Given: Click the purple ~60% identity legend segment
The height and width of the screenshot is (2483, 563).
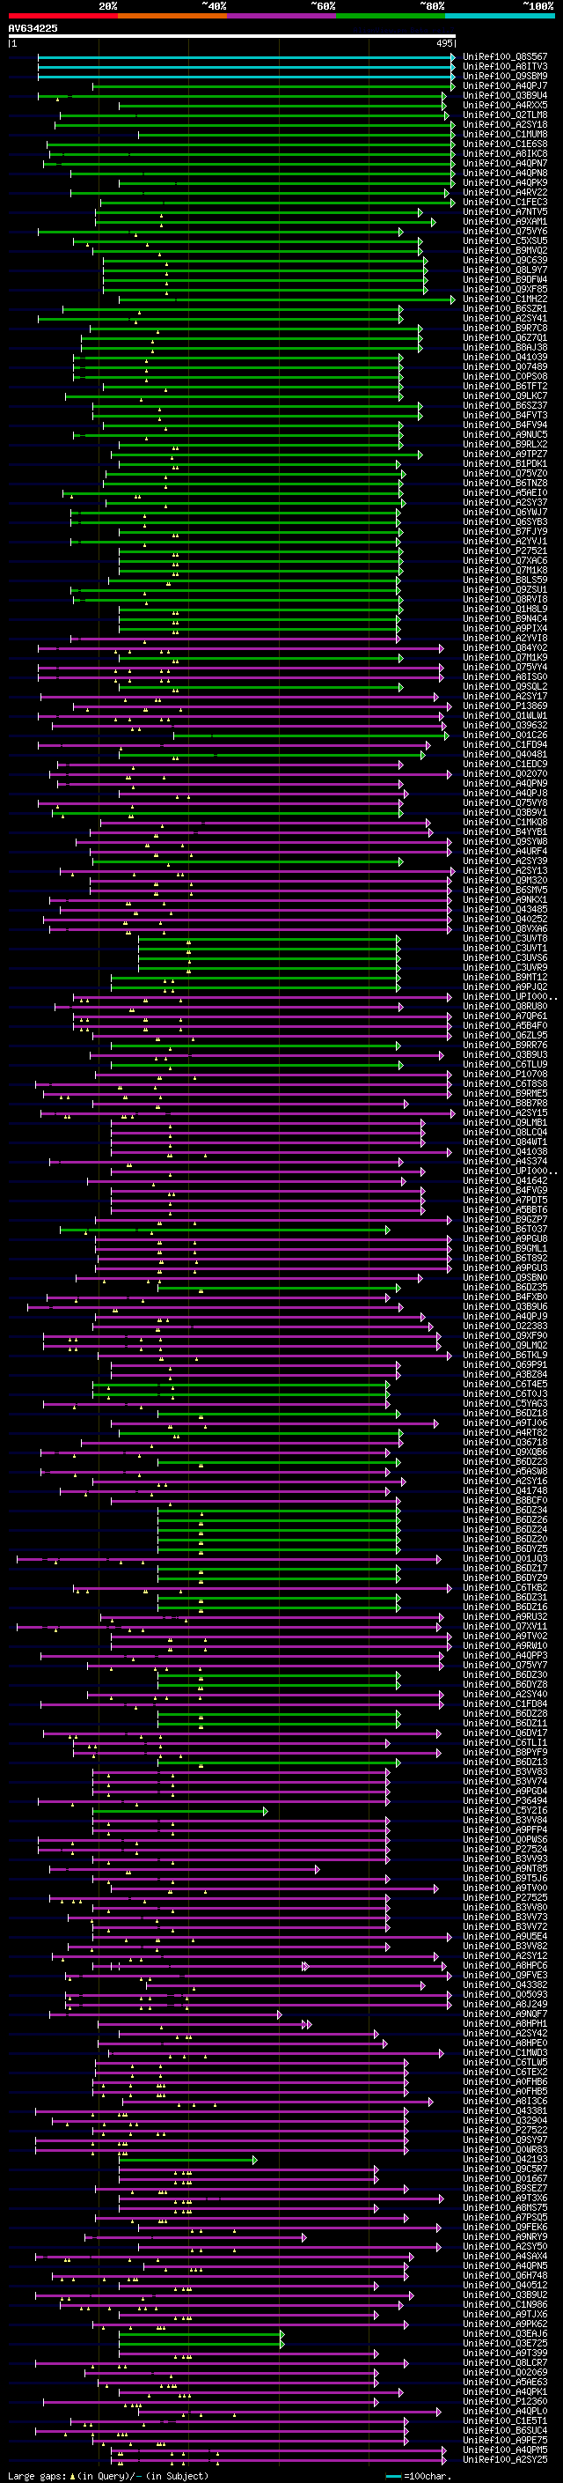Looking at the screenshot, I should click(282, 16).
